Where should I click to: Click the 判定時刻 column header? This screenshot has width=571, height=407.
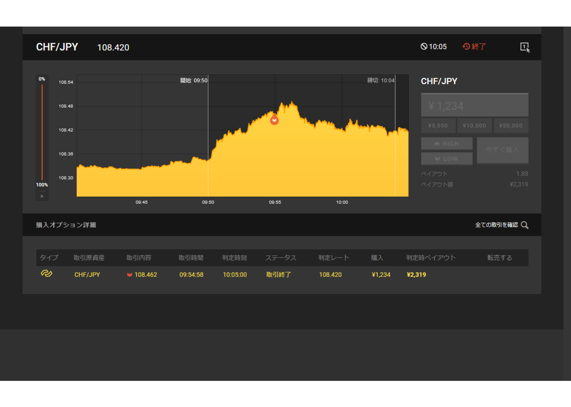[235, 258]
